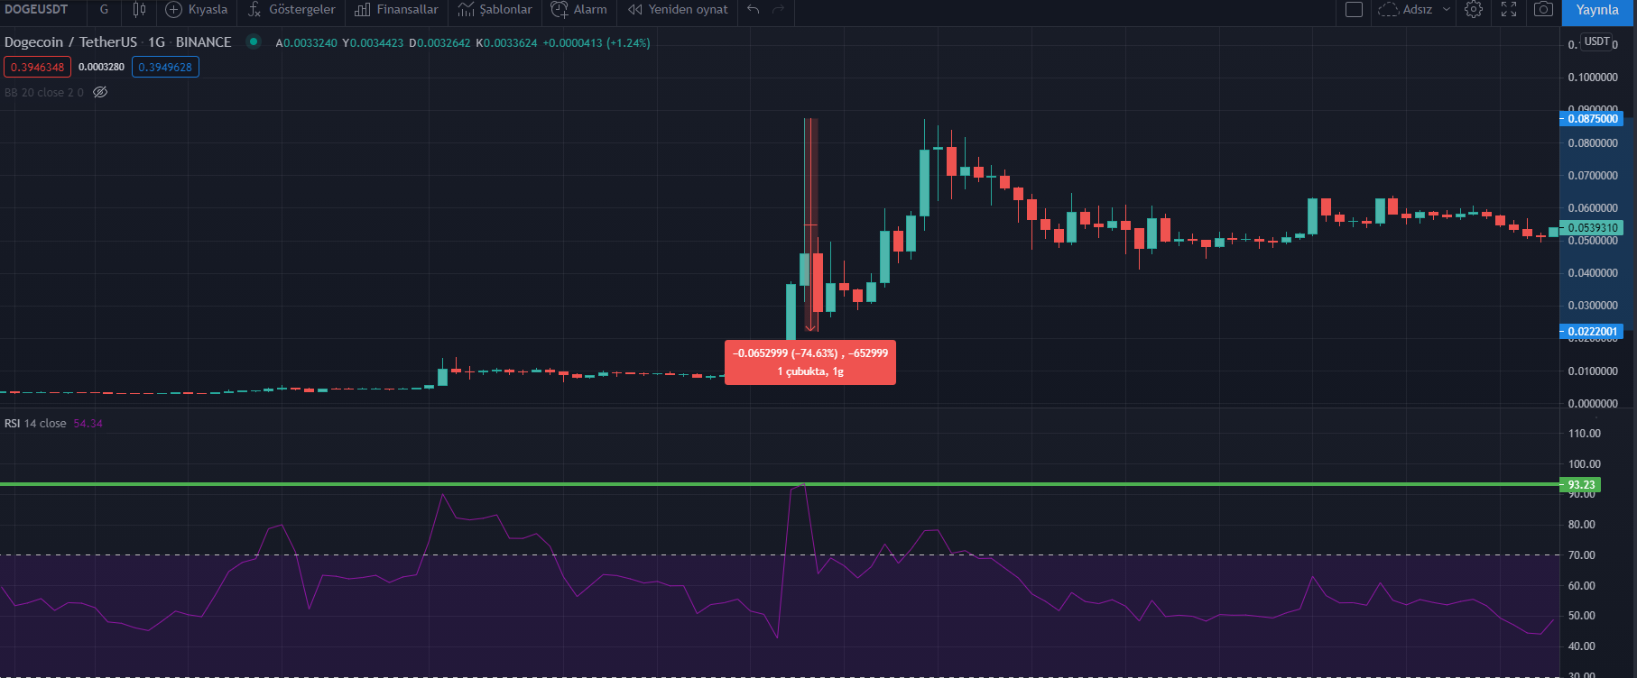The image size is (1637, 678).
Task: Click the green 93.23 RSI level label
Action: click(1581, 485)
